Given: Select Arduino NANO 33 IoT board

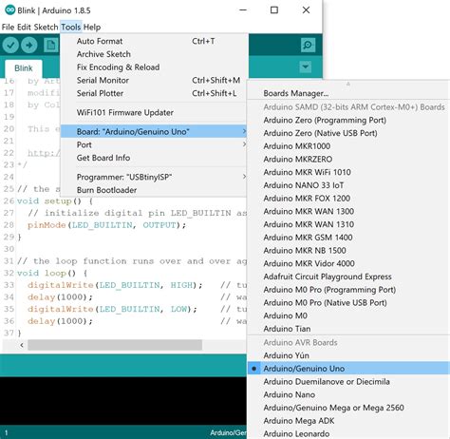Looking at the screenshot, I should point(348,185).
